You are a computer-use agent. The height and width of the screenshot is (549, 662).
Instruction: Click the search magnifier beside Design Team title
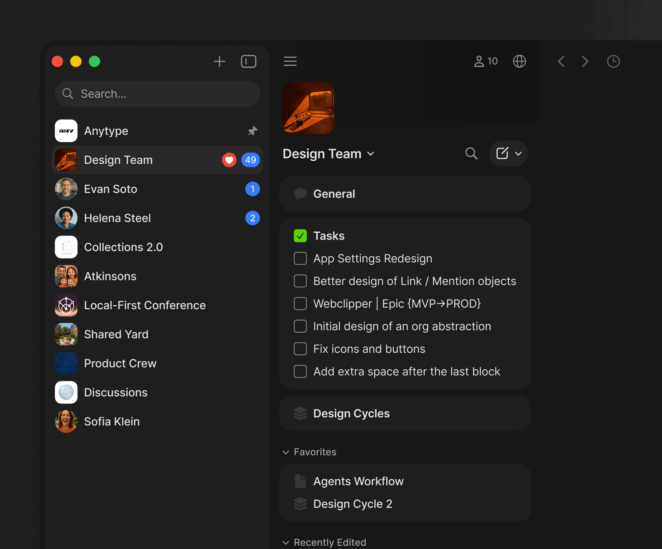tap(471, 153)
